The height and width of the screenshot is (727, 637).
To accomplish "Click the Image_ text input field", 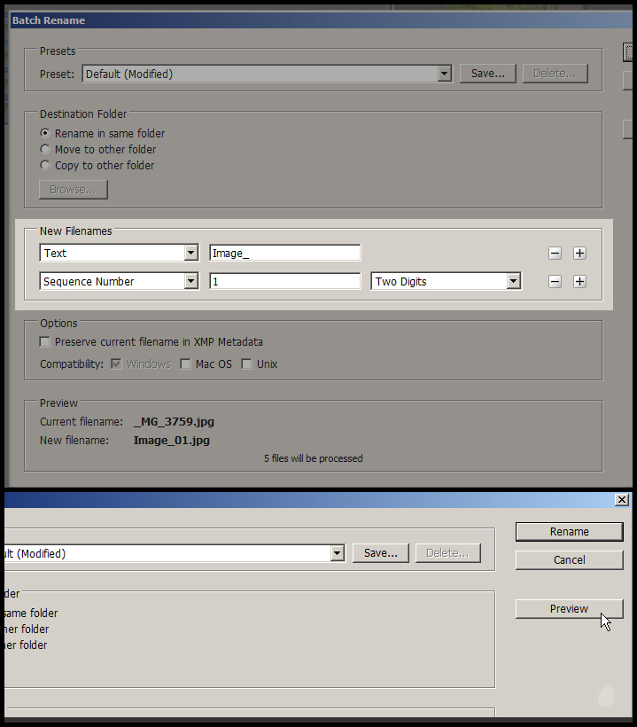I will coord(284,254).
